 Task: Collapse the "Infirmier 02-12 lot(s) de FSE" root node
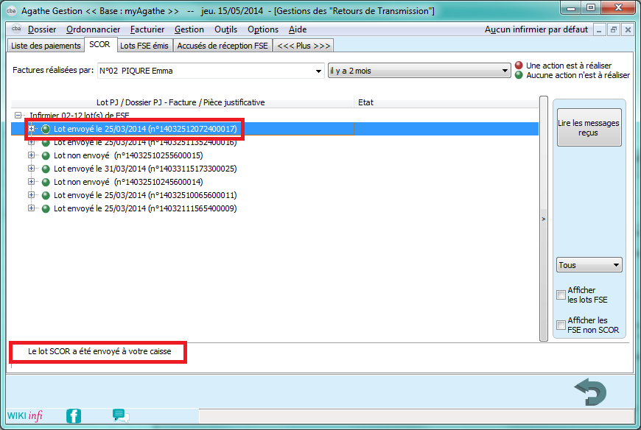click(x=18, y=116)
